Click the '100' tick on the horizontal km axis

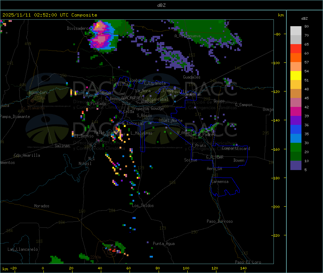pyautogui.click(x=186, y=268)
